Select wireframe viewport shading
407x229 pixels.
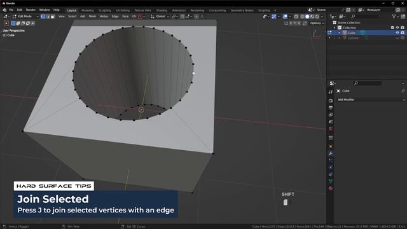(303, 17)
